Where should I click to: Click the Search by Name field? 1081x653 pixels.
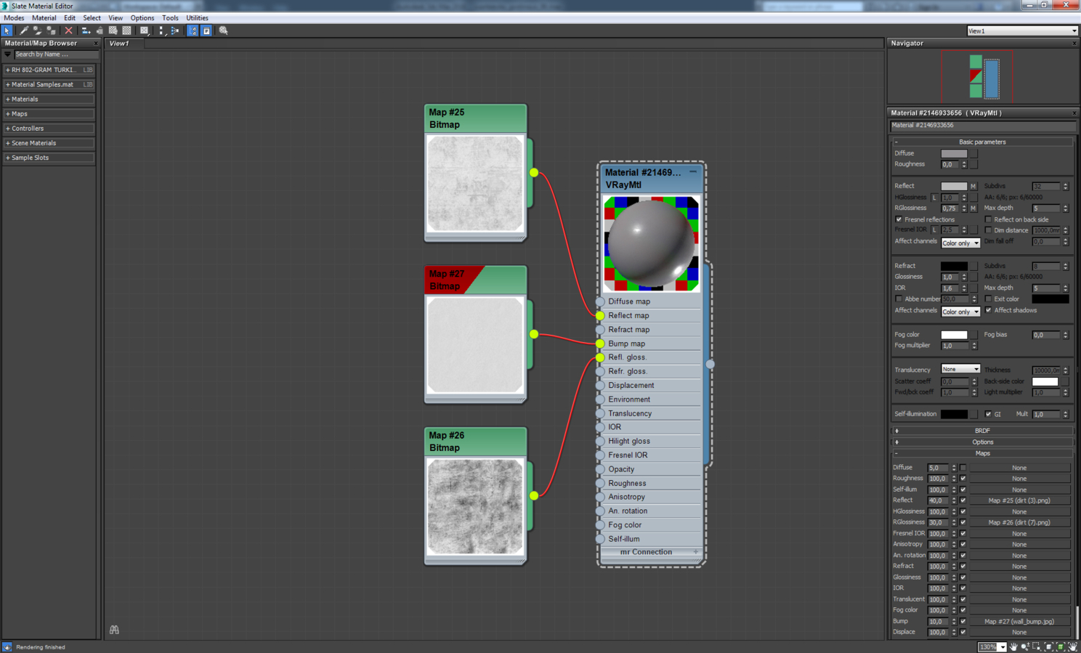point(55,54)
